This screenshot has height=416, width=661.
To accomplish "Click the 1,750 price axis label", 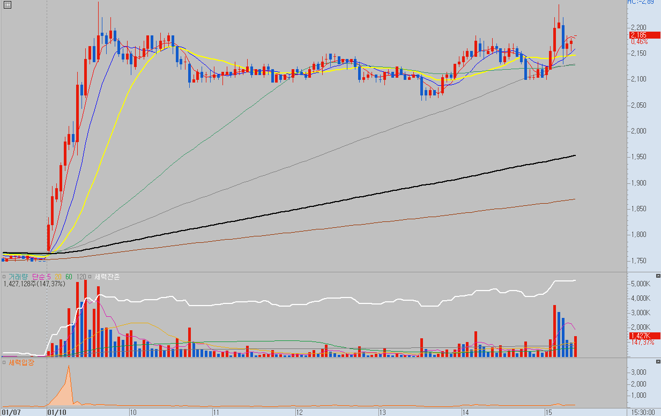I will click(638, 261).
